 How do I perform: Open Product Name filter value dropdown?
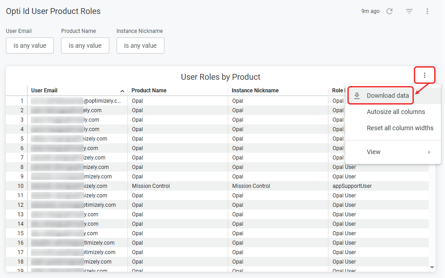(x=85, y=46)
